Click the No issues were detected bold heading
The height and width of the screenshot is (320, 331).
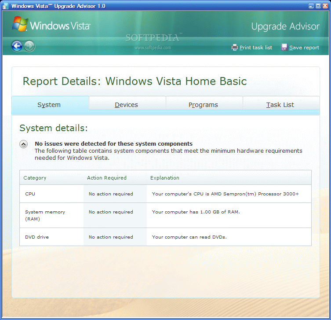pyautogui.click(x=113, y=144)
